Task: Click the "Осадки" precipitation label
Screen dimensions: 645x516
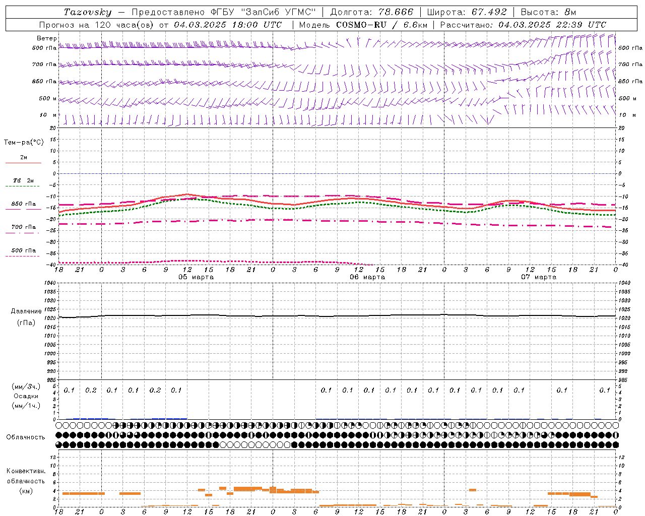Action: 26,397
